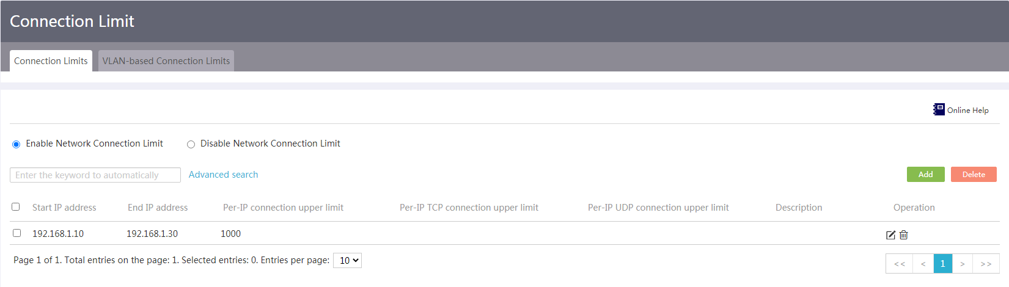Image resolution: width=1009 pixels, height=287 pixels.
Task: Focus the keyword search input field
Action: 95,175
